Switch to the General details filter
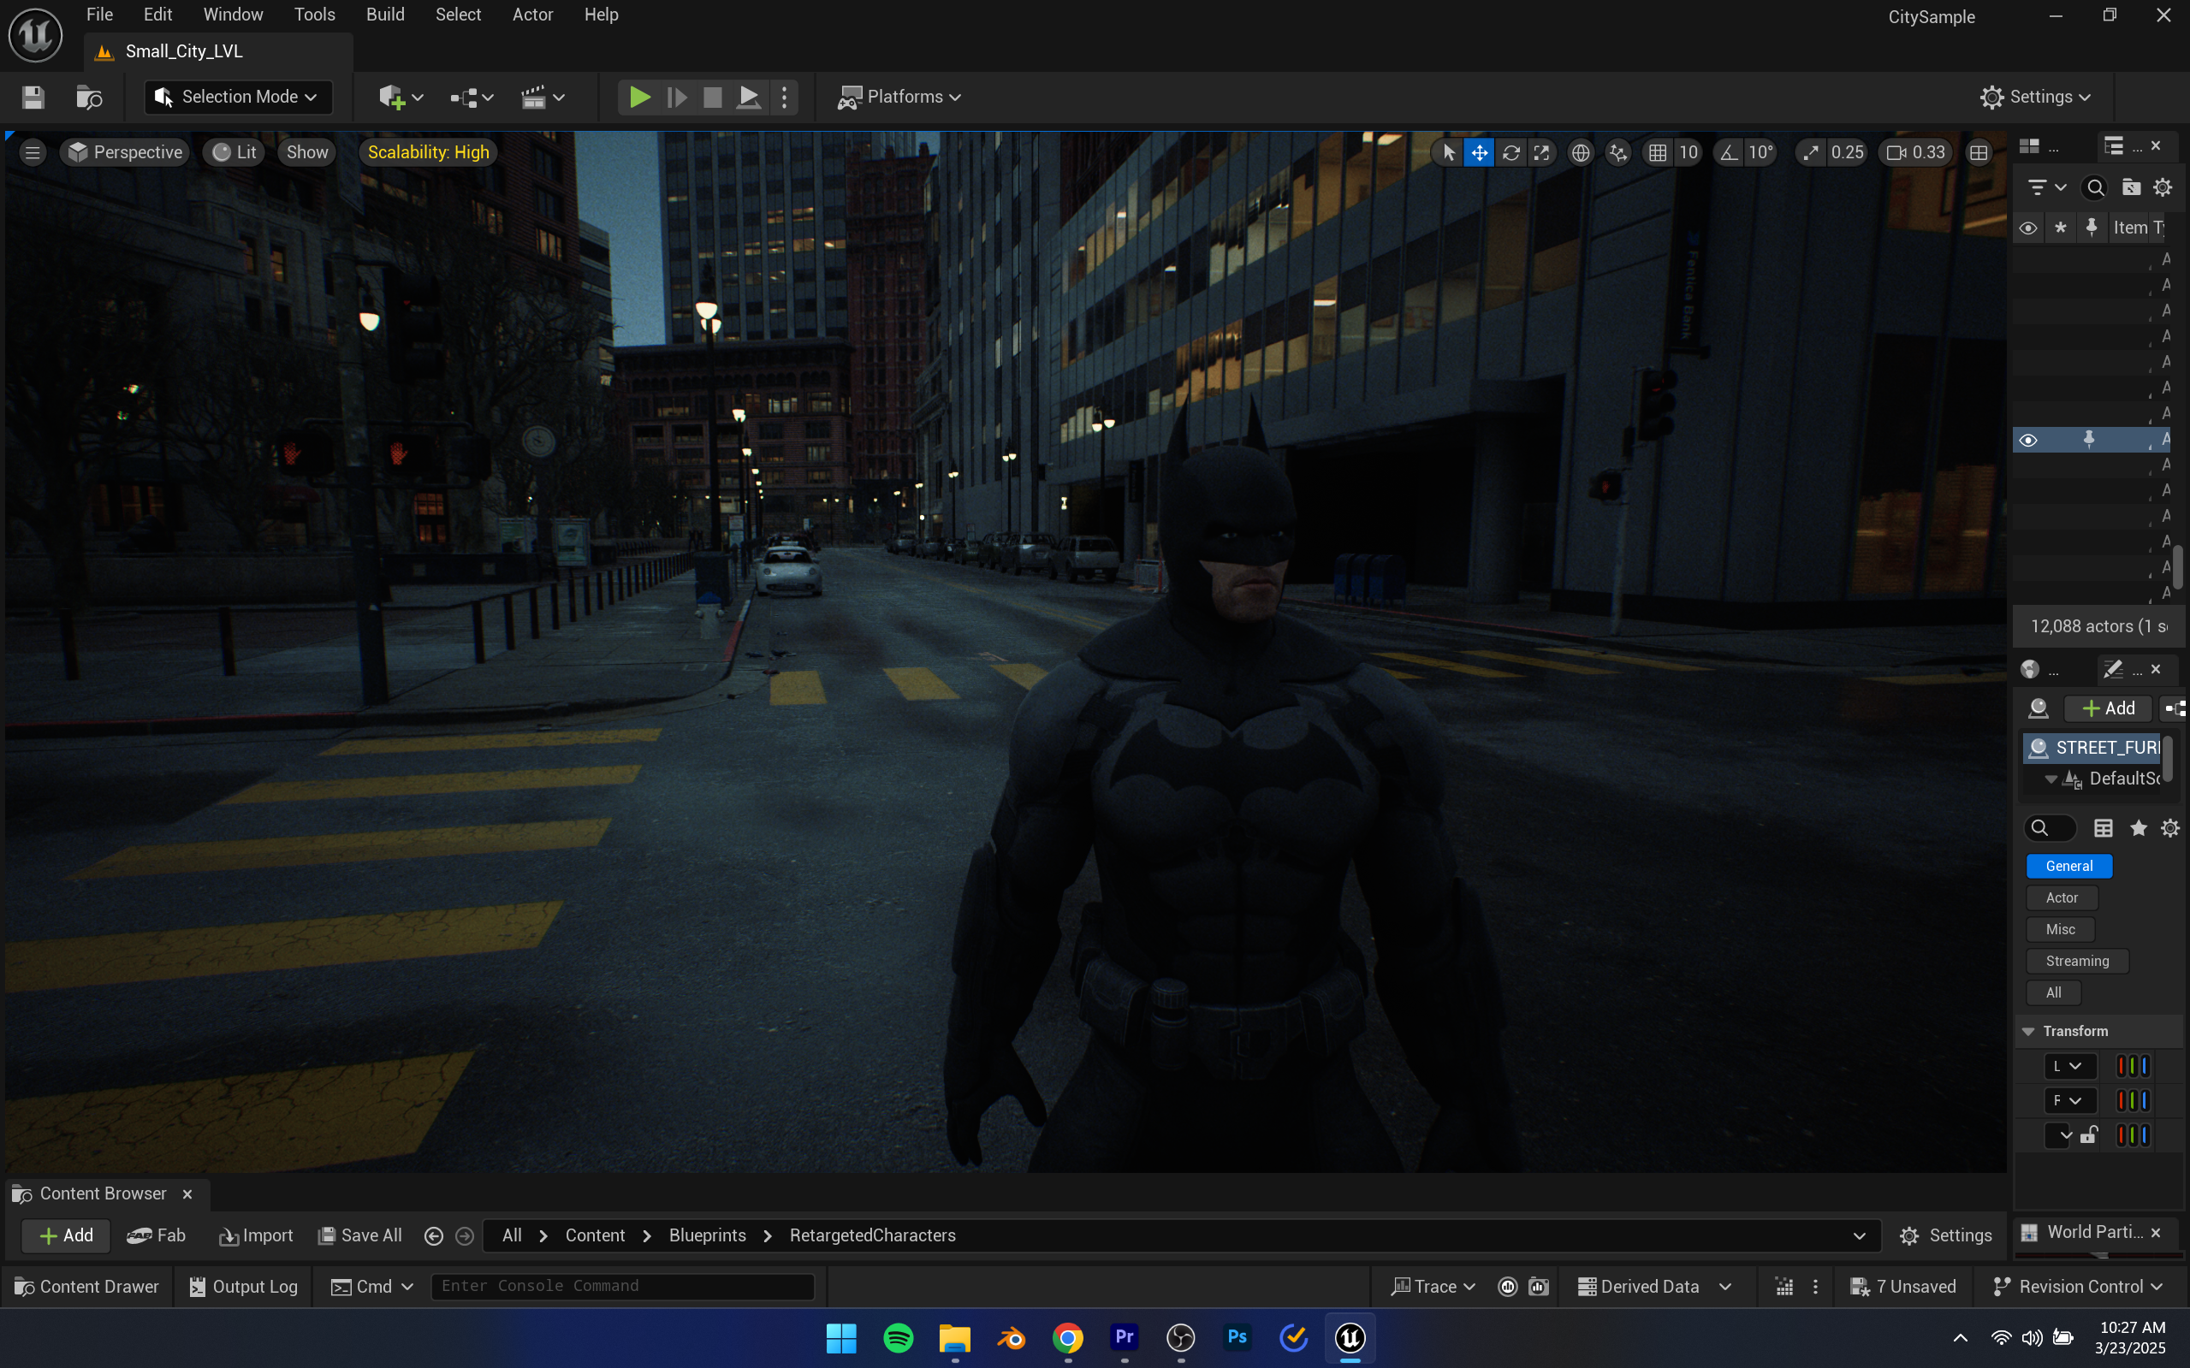The image size is (2190, 1368). point(2068,866)
